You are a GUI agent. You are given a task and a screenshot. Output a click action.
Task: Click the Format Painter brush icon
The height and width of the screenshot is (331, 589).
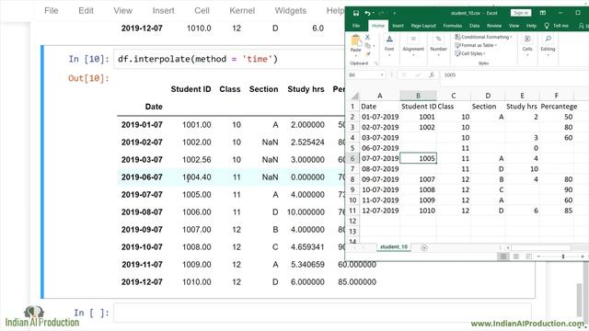pos(368,53)
